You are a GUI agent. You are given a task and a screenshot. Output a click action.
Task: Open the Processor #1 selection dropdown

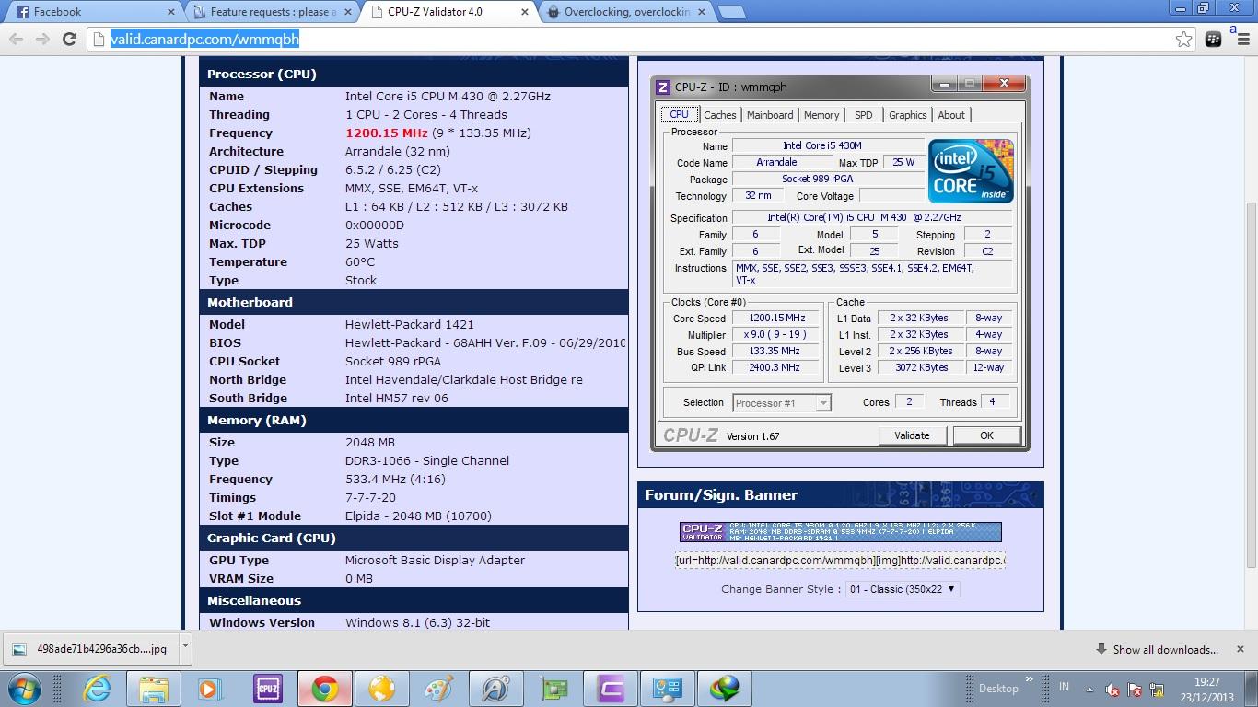pos(782,402)
